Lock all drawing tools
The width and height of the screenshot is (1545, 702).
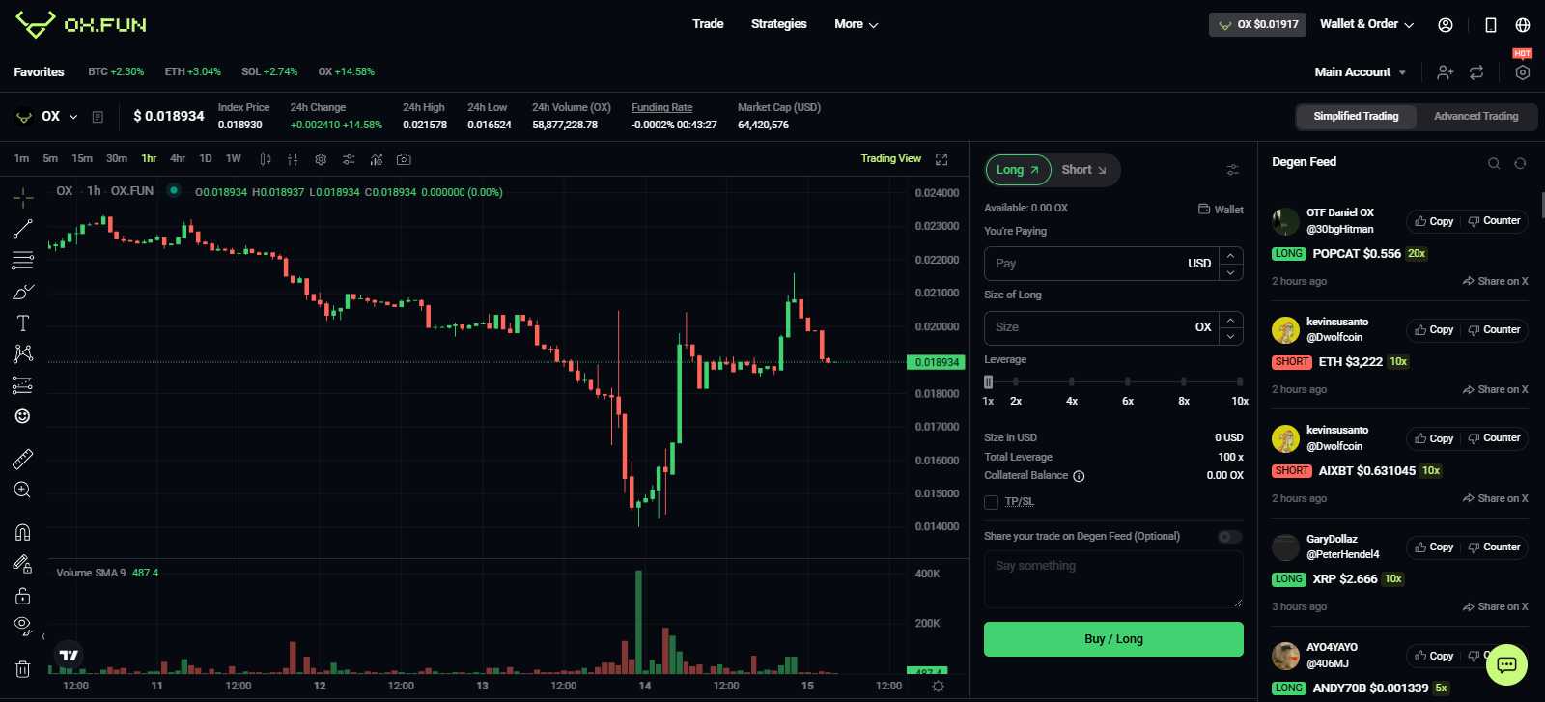23,595
